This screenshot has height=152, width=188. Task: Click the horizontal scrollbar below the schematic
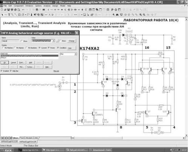click(129, 138)
